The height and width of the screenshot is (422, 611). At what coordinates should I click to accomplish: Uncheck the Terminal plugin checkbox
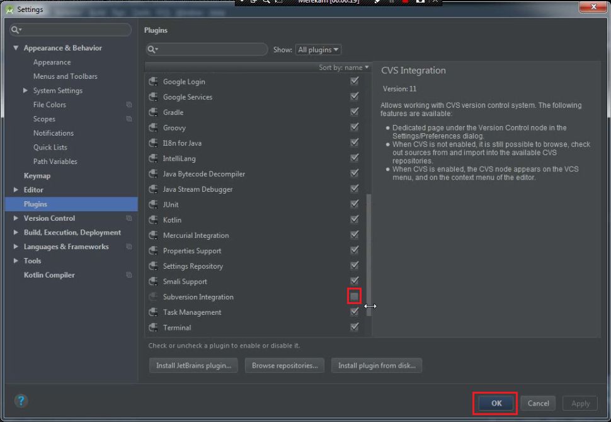(x=354, y=327)
